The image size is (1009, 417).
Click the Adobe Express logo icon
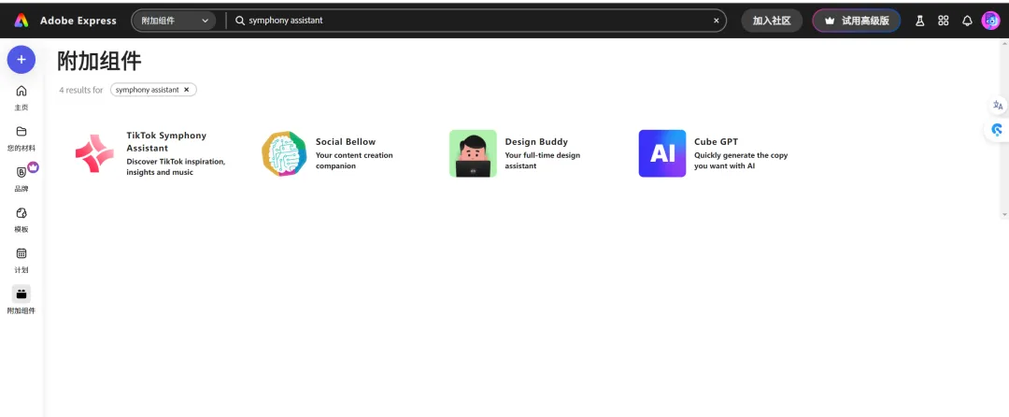(x=21, y=21)
